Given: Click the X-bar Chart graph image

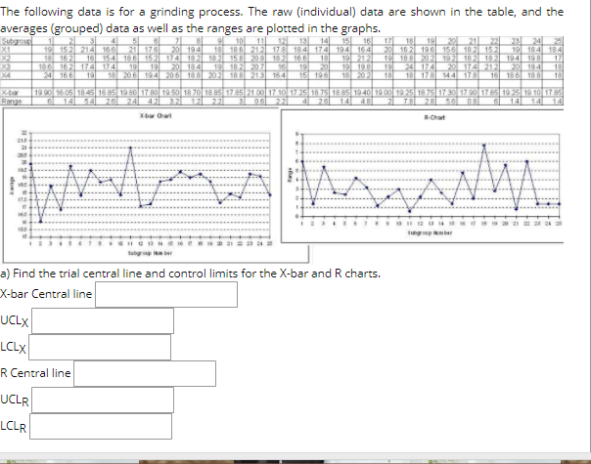Looking at the screenshot, I should (x=156, y=186).
